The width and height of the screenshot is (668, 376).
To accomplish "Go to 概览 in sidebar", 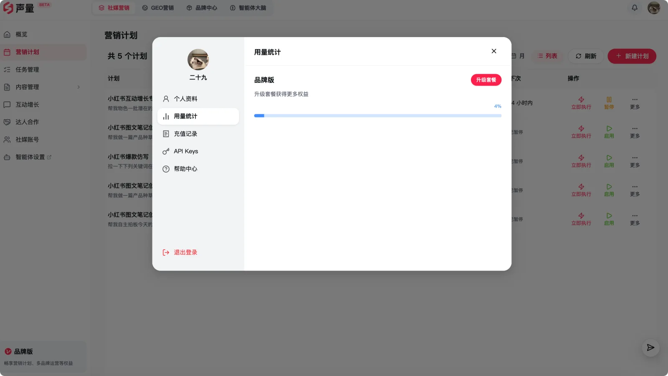I will [x=43, y=35].
